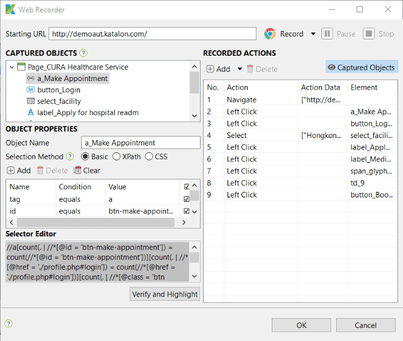Select select_facility in captured objects
Viewport: 403px width, 341px height.
pos(59,101)
